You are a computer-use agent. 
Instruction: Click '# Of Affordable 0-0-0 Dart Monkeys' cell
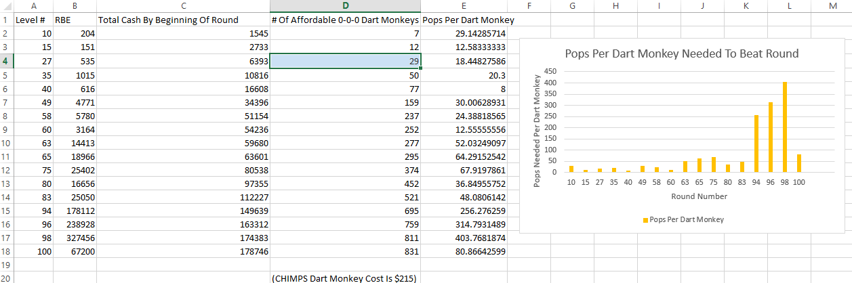345,20
